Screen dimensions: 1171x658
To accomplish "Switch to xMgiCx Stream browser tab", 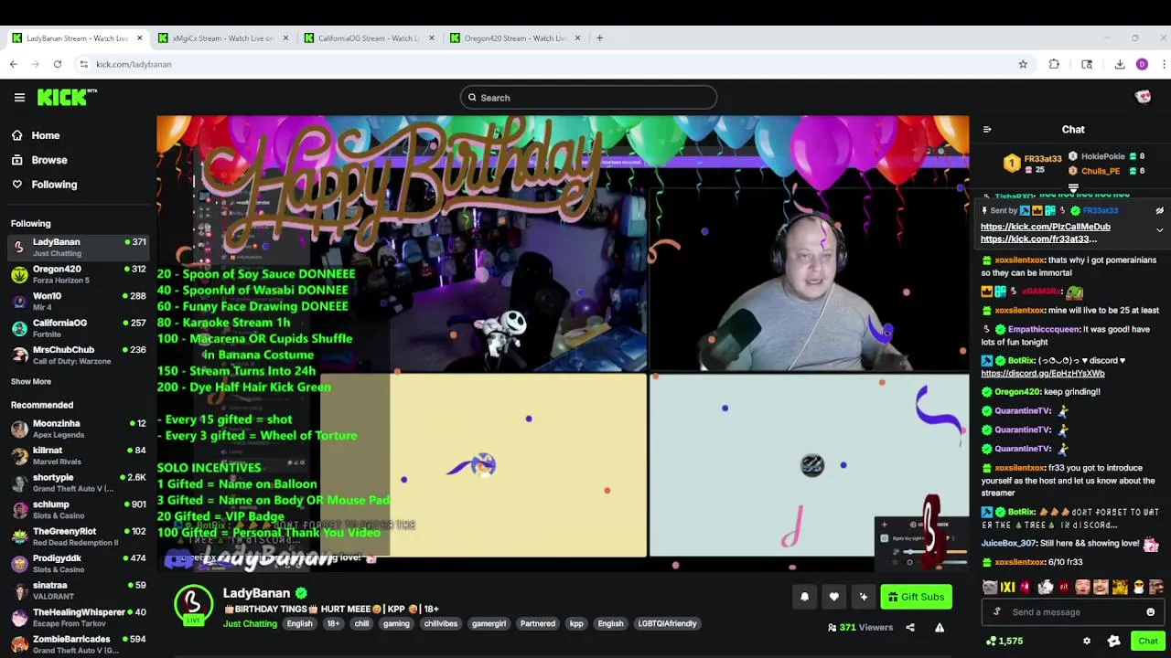I will pos(224,38).
